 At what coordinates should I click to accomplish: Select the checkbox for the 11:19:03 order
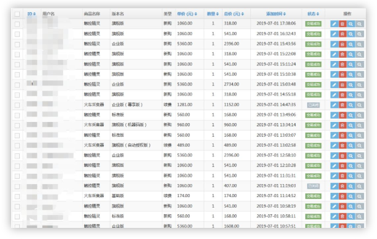pyautogui.click(x=17, y=186)
